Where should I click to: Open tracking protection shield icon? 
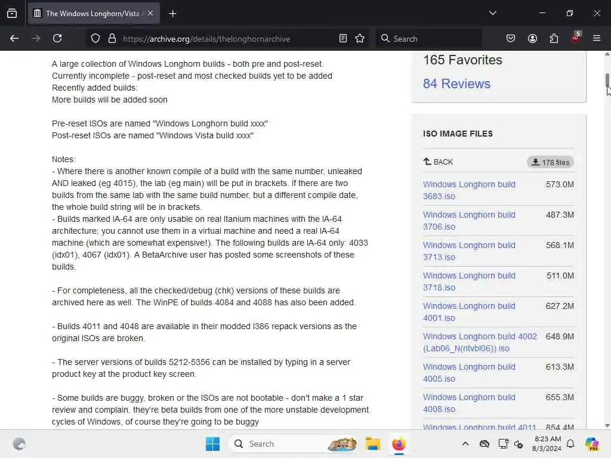pos(95,39)
